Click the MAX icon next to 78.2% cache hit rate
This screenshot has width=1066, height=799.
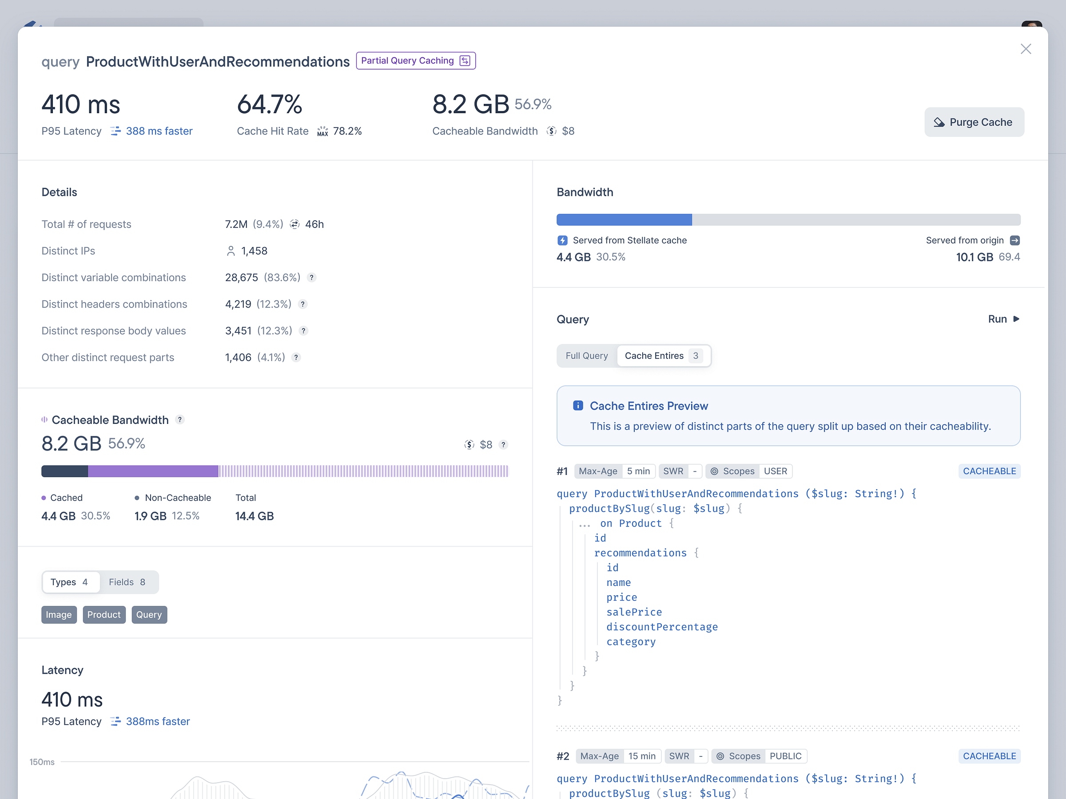[x=322, y=131]
